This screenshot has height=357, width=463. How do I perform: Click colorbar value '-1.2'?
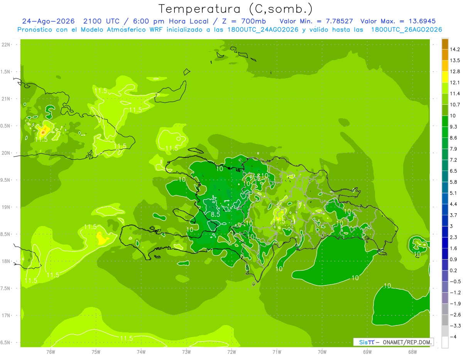coord(455,293)
